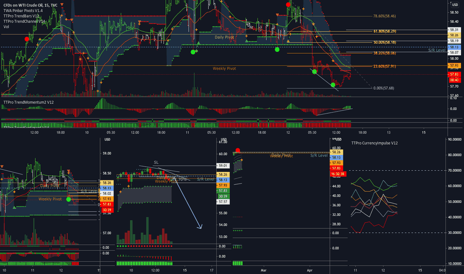
Task: Click the 17 date on the second bottom panel's time axis
Action: pyautogui.click(x=212, y=270)
